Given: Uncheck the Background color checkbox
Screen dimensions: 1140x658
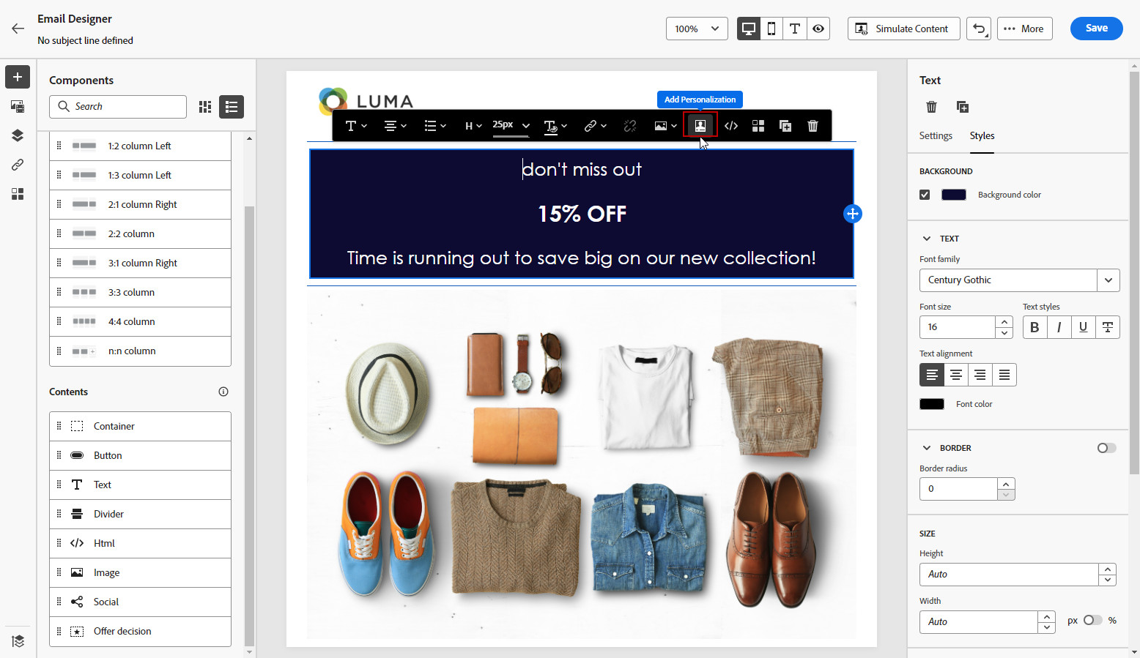Looking at the screenshot, I should click(925, 195).
